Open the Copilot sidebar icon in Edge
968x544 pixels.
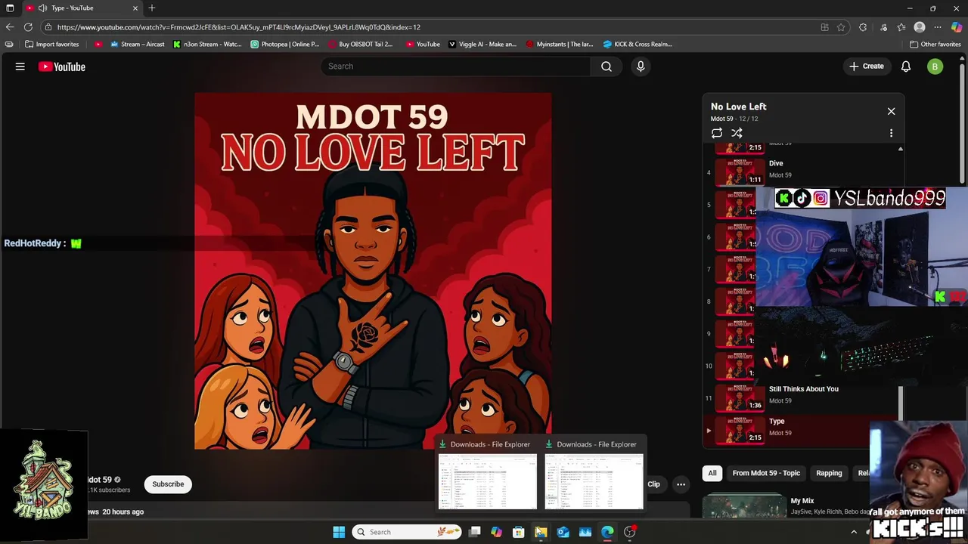tap(957, 27)
